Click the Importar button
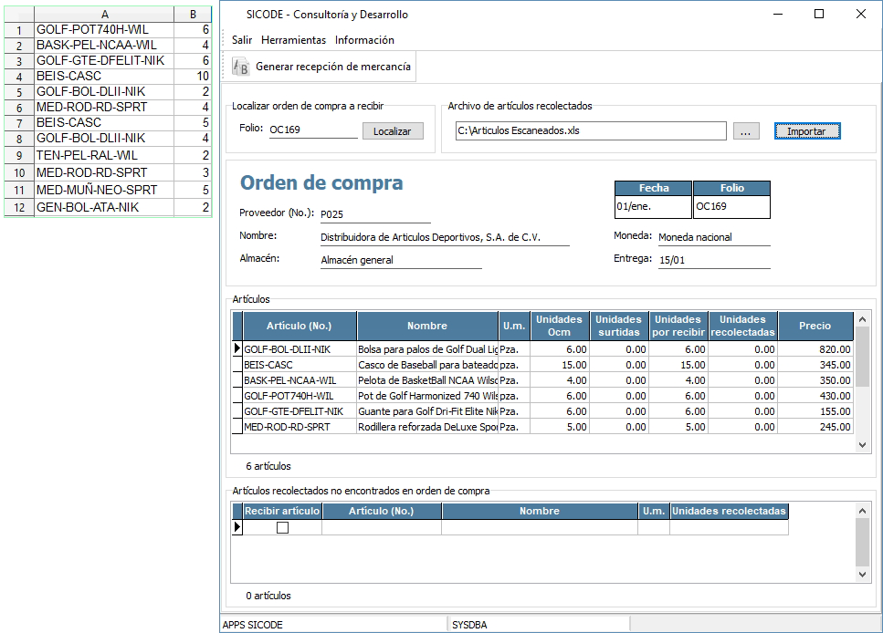Image resolution: width=883 pixels, height=633 pixels. [x=806, y=131]
